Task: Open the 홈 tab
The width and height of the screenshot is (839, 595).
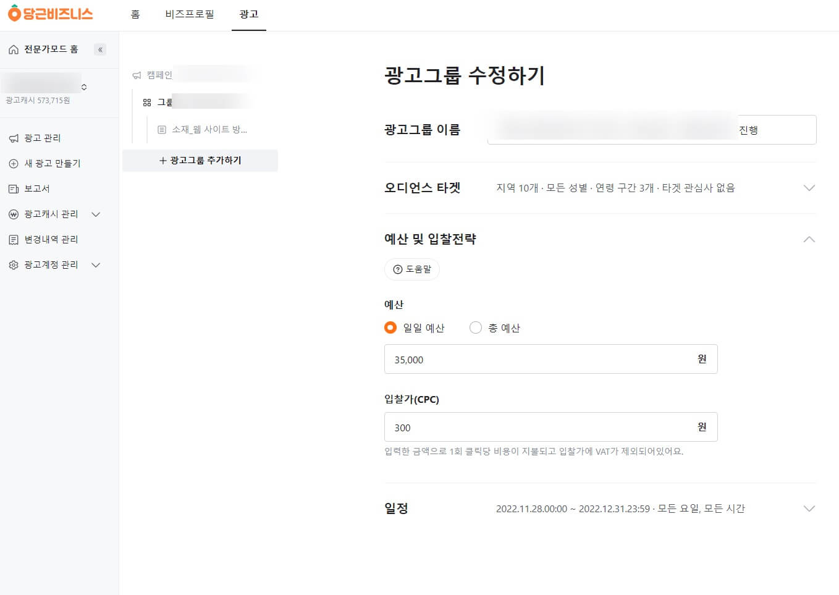Action: (x=135, y=14)
